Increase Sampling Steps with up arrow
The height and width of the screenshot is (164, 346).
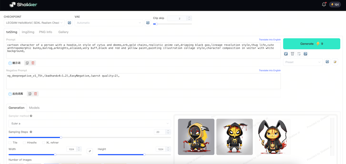tap(168, 131)
